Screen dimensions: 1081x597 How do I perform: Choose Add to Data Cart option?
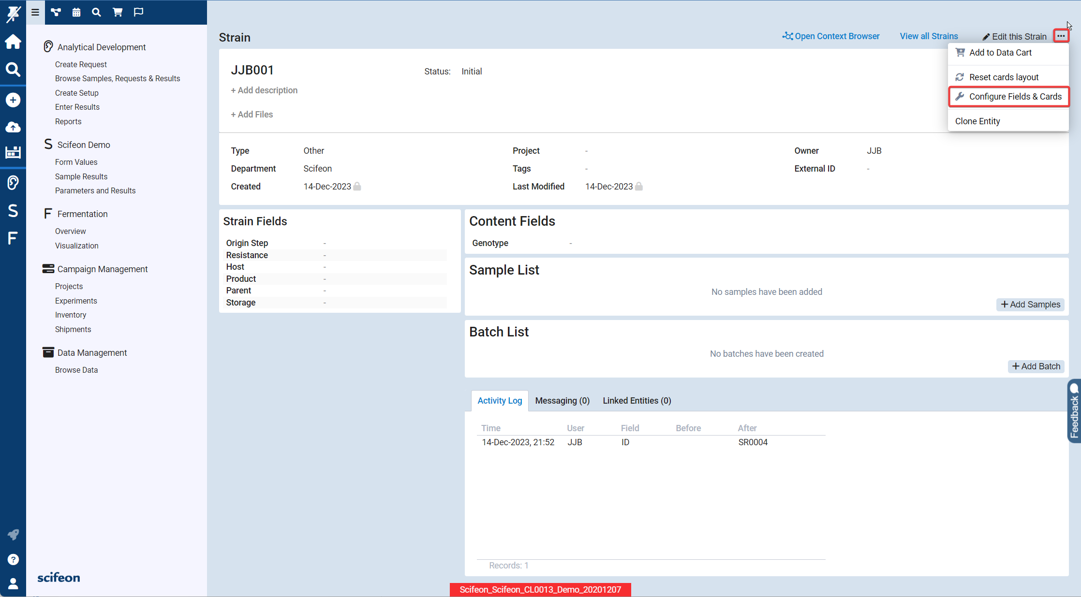tap(1000, 53)
